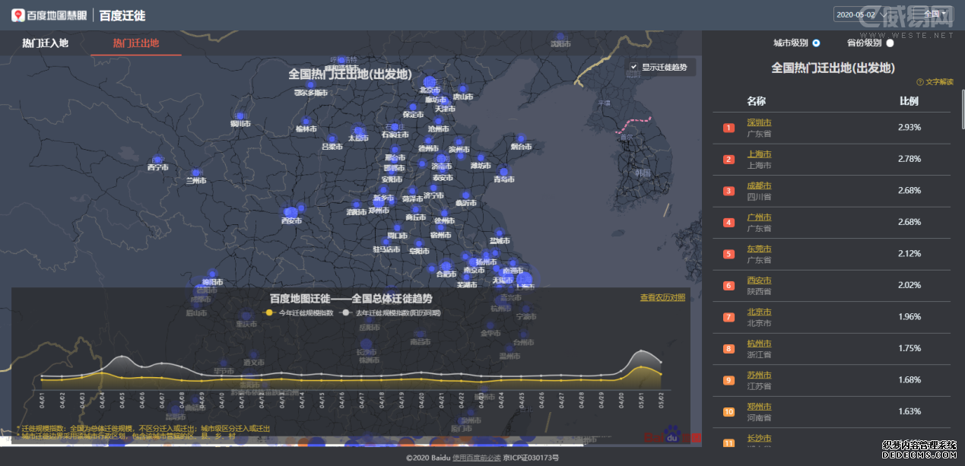This screenshot has width=965, height=466.
Task: Click rank badge 10 for 郑州市
Action: pyautogui.click(x=729, y=412)
